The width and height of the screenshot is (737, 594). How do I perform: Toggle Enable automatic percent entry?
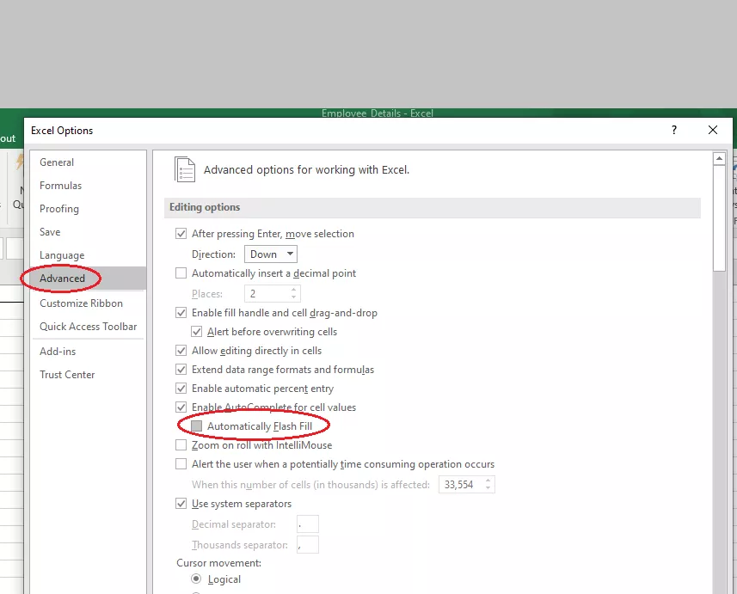(181, 389)
